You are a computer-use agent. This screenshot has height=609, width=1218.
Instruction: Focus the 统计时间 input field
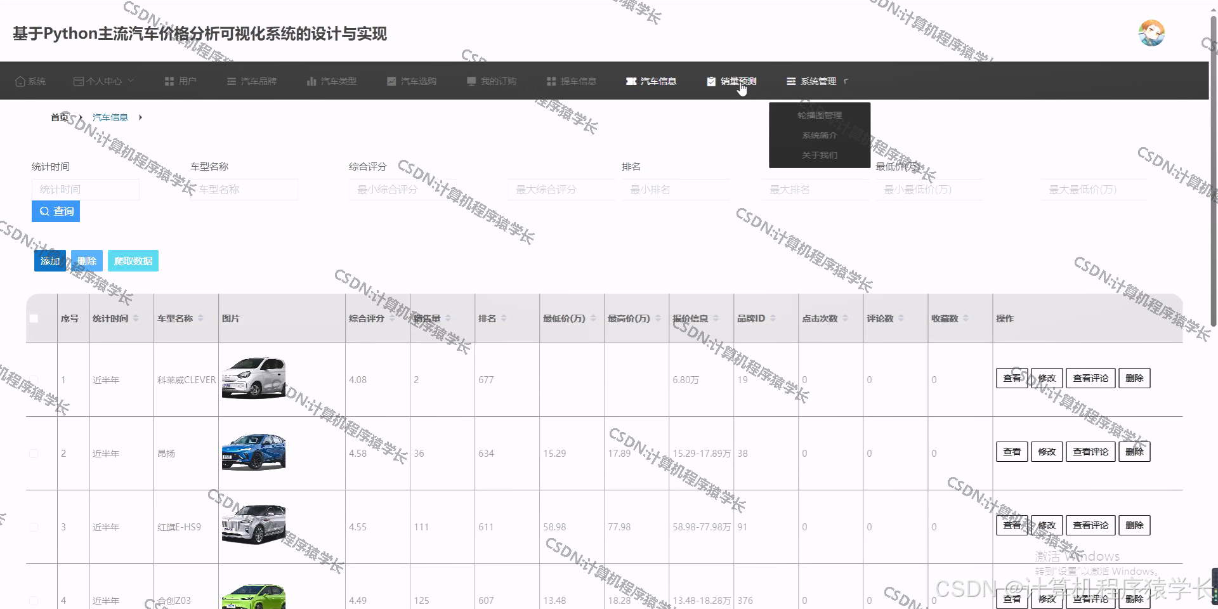click(x=86, y=190)
